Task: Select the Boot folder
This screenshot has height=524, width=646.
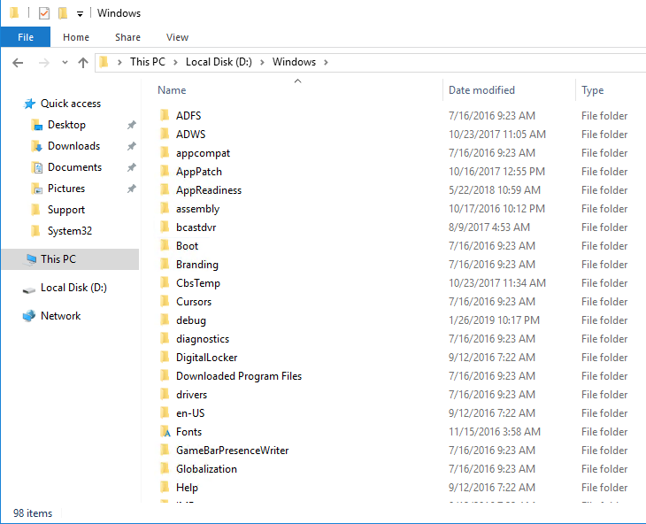Action: pos(187,246)
